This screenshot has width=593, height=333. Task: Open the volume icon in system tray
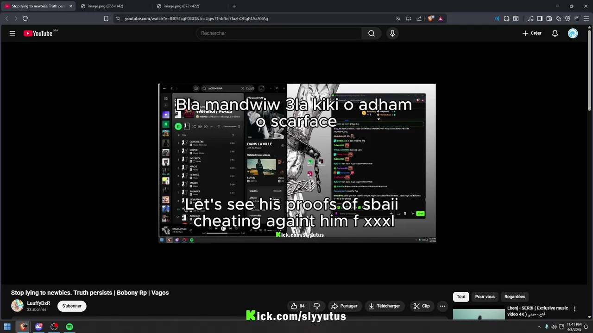(x=554, y=327)
